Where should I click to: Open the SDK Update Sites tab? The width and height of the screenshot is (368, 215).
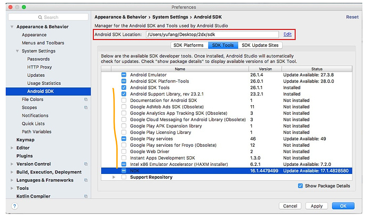click(x=260, y=45)
